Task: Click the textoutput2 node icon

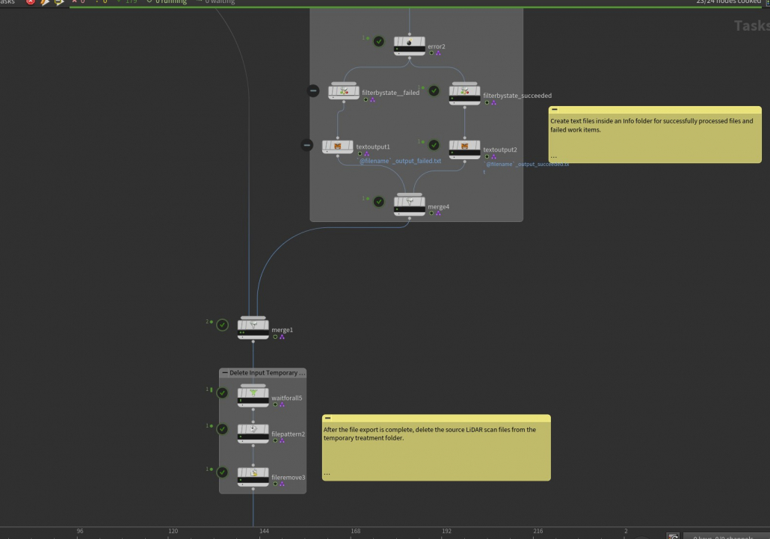Action: pos(464,146)
